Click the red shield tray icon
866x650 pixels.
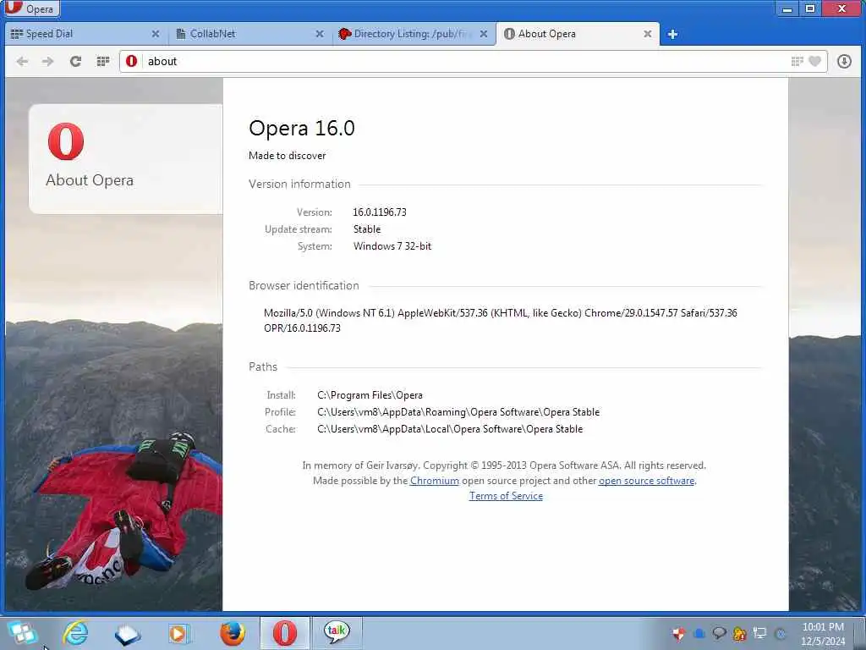pyautogui.click(x=679, y=634)
